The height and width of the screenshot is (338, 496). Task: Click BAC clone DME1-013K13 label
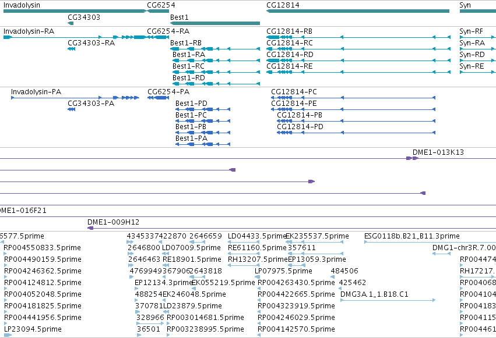pos(438,152)
